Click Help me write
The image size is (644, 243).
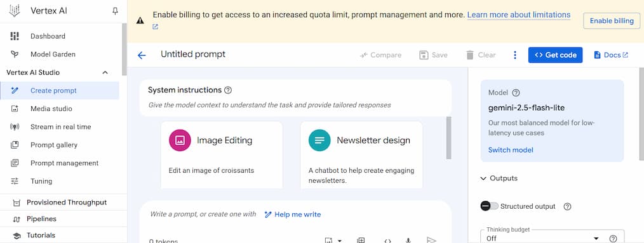(x=293, y=215)
